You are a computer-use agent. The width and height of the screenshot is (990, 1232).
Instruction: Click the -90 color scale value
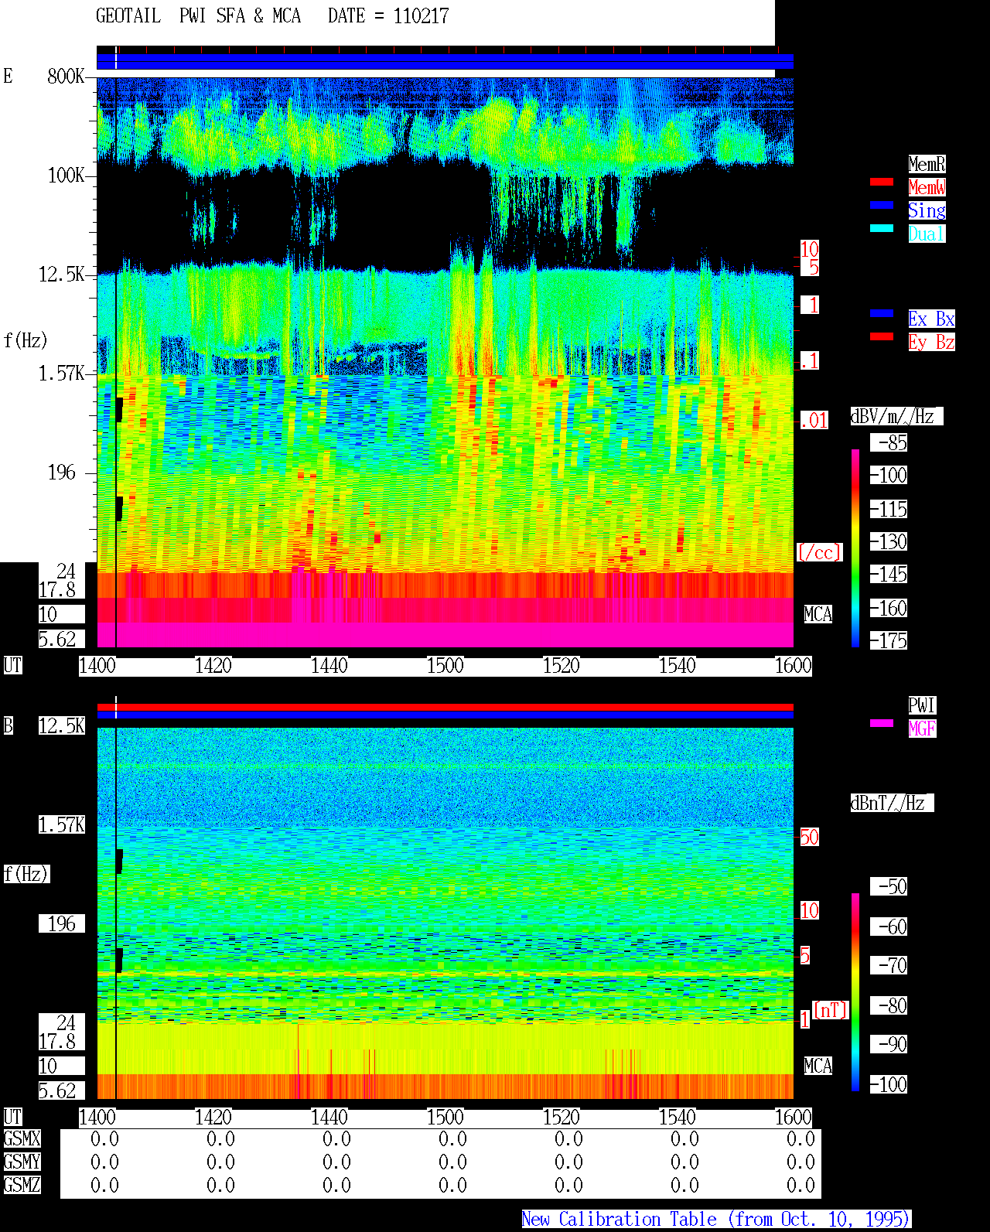(x=889, y=1044)
